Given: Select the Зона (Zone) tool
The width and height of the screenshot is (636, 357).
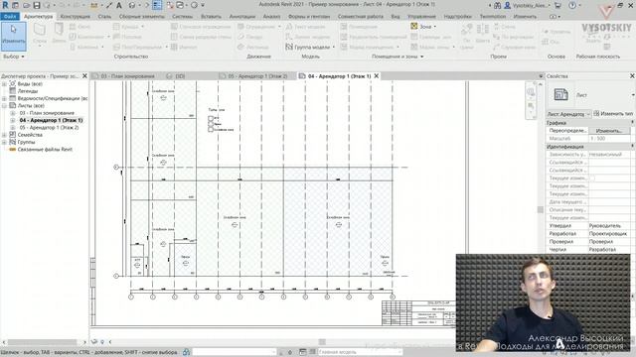Looking at the screenshot, I should pos(421,27).
